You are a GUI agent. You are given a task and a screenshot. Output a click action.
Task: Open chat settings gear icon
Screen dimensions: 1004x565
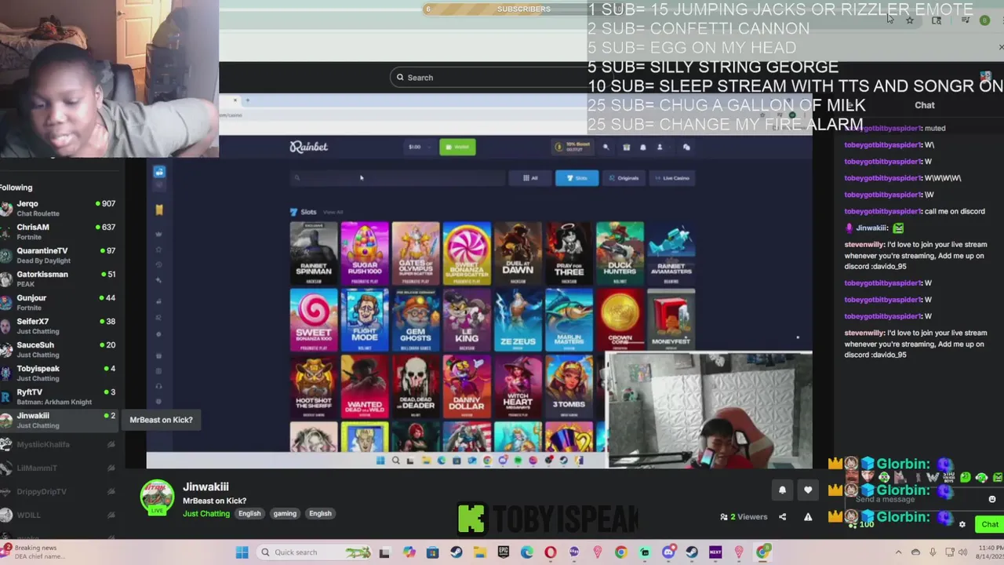(x=962, y=524)
